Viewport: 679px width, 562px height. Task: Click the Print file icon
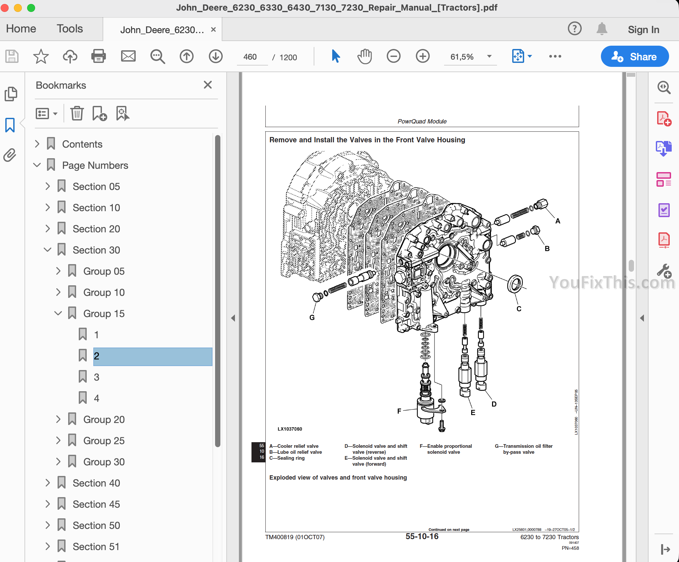tap(98, 56)
